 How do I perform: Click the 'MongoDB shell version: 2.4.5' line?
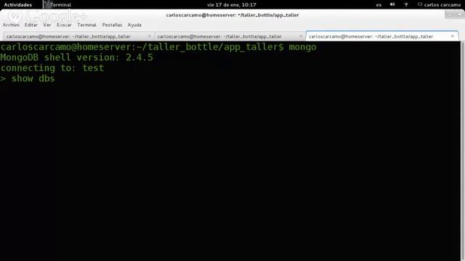[77, 57]
